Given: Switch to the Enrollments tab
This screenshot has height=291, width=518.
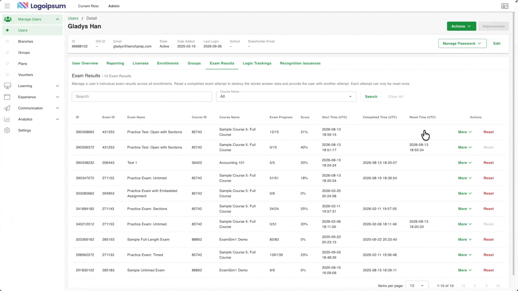Looking at the screenshot, I should pos(168,63).
